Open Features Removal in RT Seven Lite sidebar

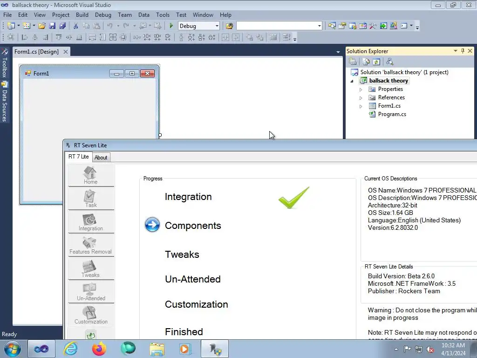click(91, 245)
